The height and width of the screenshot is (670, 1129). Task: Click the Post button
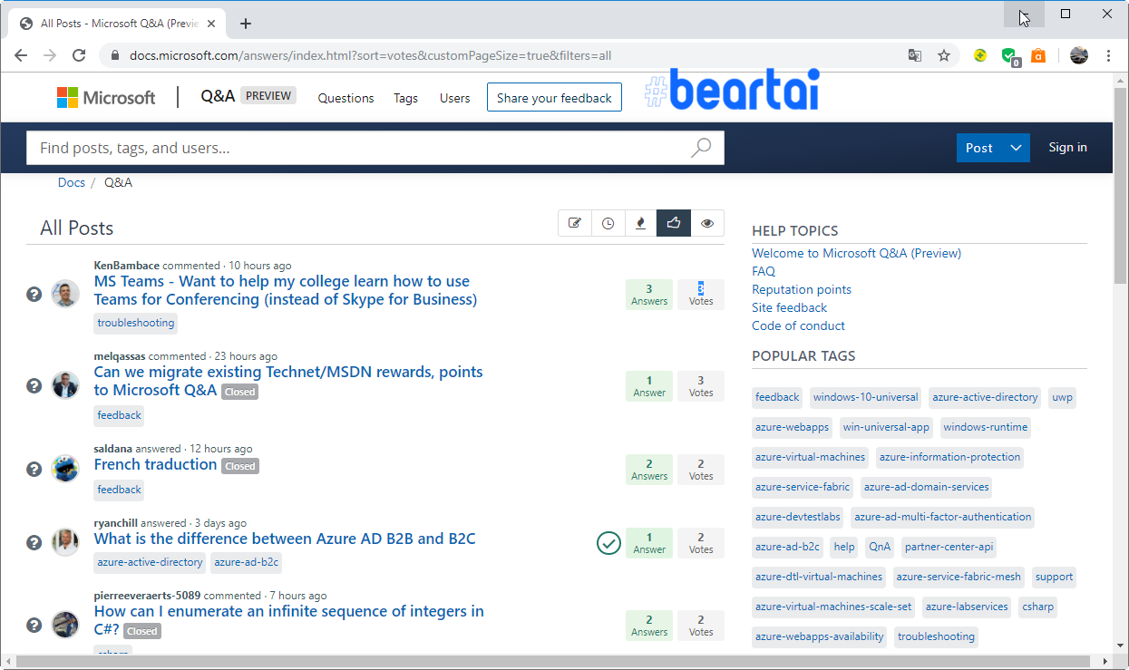(979, 148)
